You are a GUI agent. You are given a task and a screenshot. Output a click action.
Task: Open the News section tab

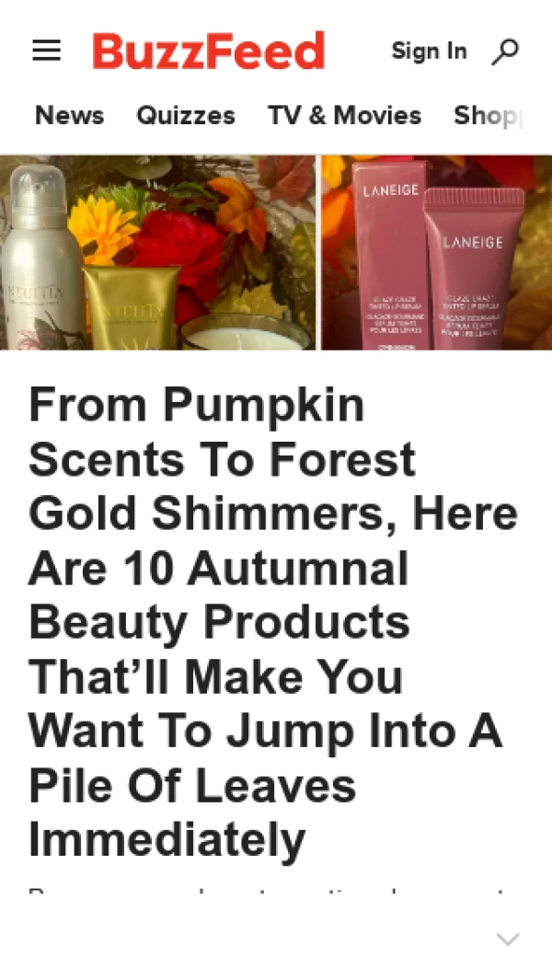[x=69, y=116]
